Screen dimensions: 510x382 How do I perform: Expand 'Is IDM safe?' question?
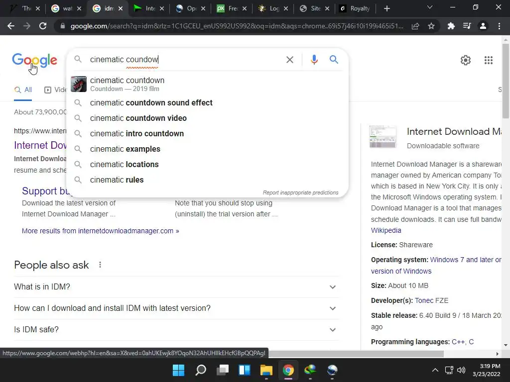point(177,330)
